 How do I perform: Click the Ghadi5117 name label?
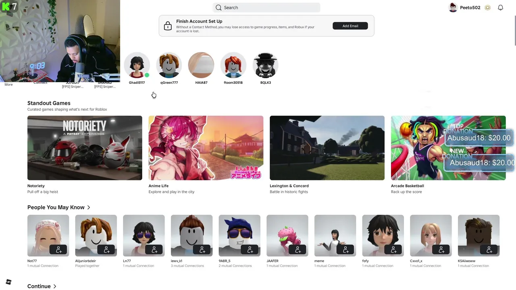coord(137,83)
